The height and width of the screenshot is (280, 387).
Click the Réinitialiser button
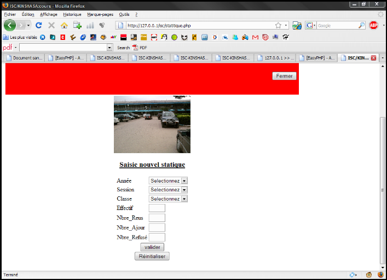[152, 256]
